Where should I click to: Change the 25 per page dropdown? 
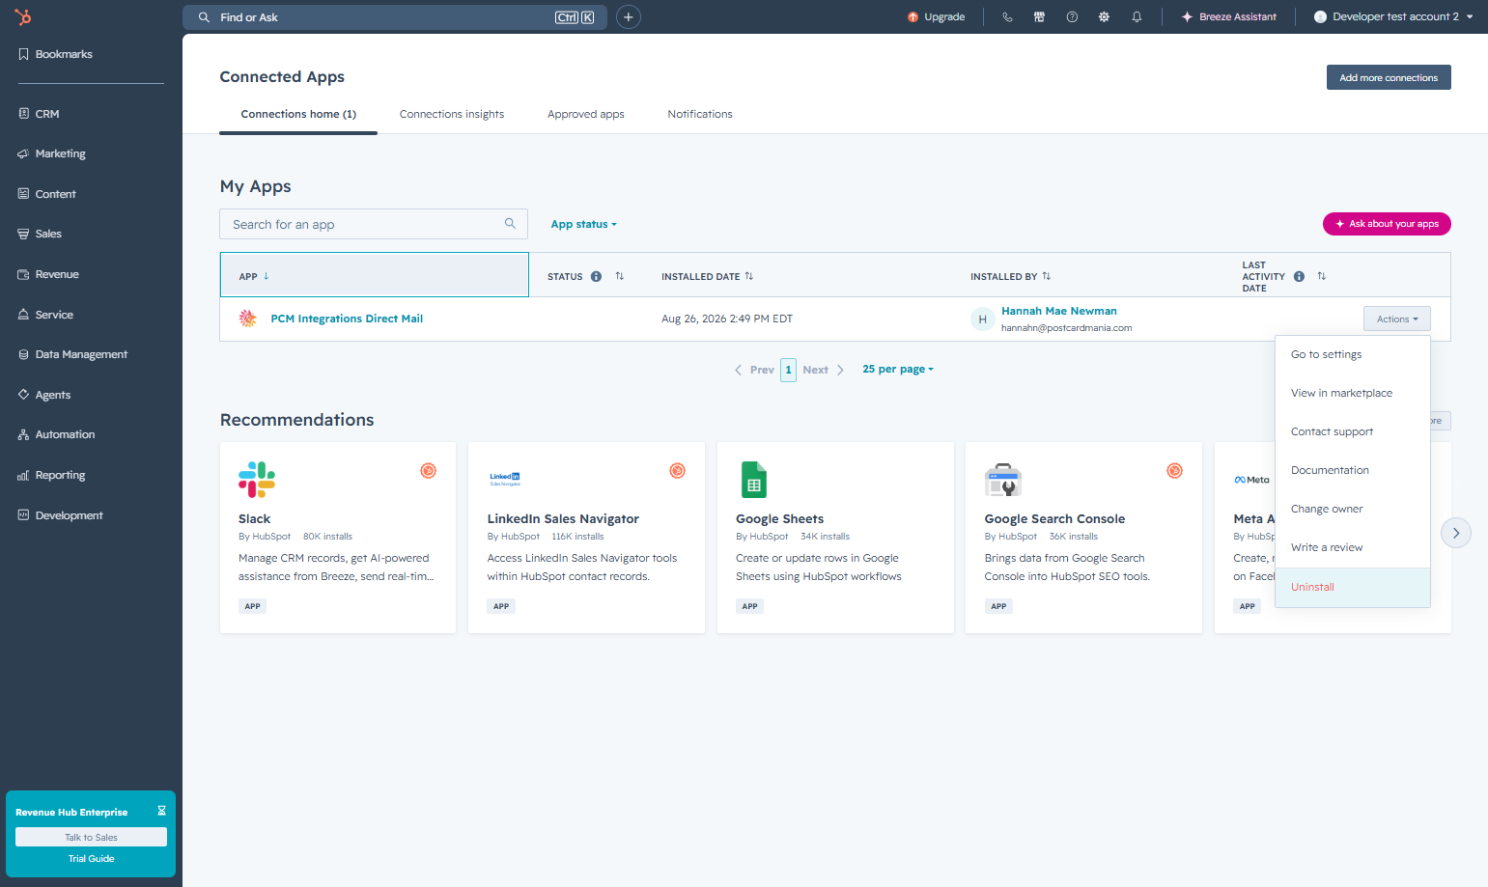click(x=898, y=370)
